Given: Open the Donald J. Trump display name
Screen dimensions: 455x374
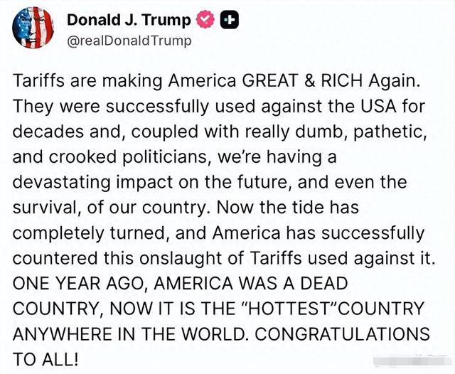Looking at the screenshot, I should pos(129,20).
